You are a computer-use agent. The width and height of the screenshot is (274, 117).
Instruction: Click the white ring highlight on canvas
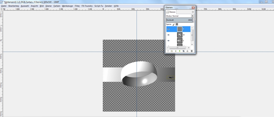click(145, 81)
